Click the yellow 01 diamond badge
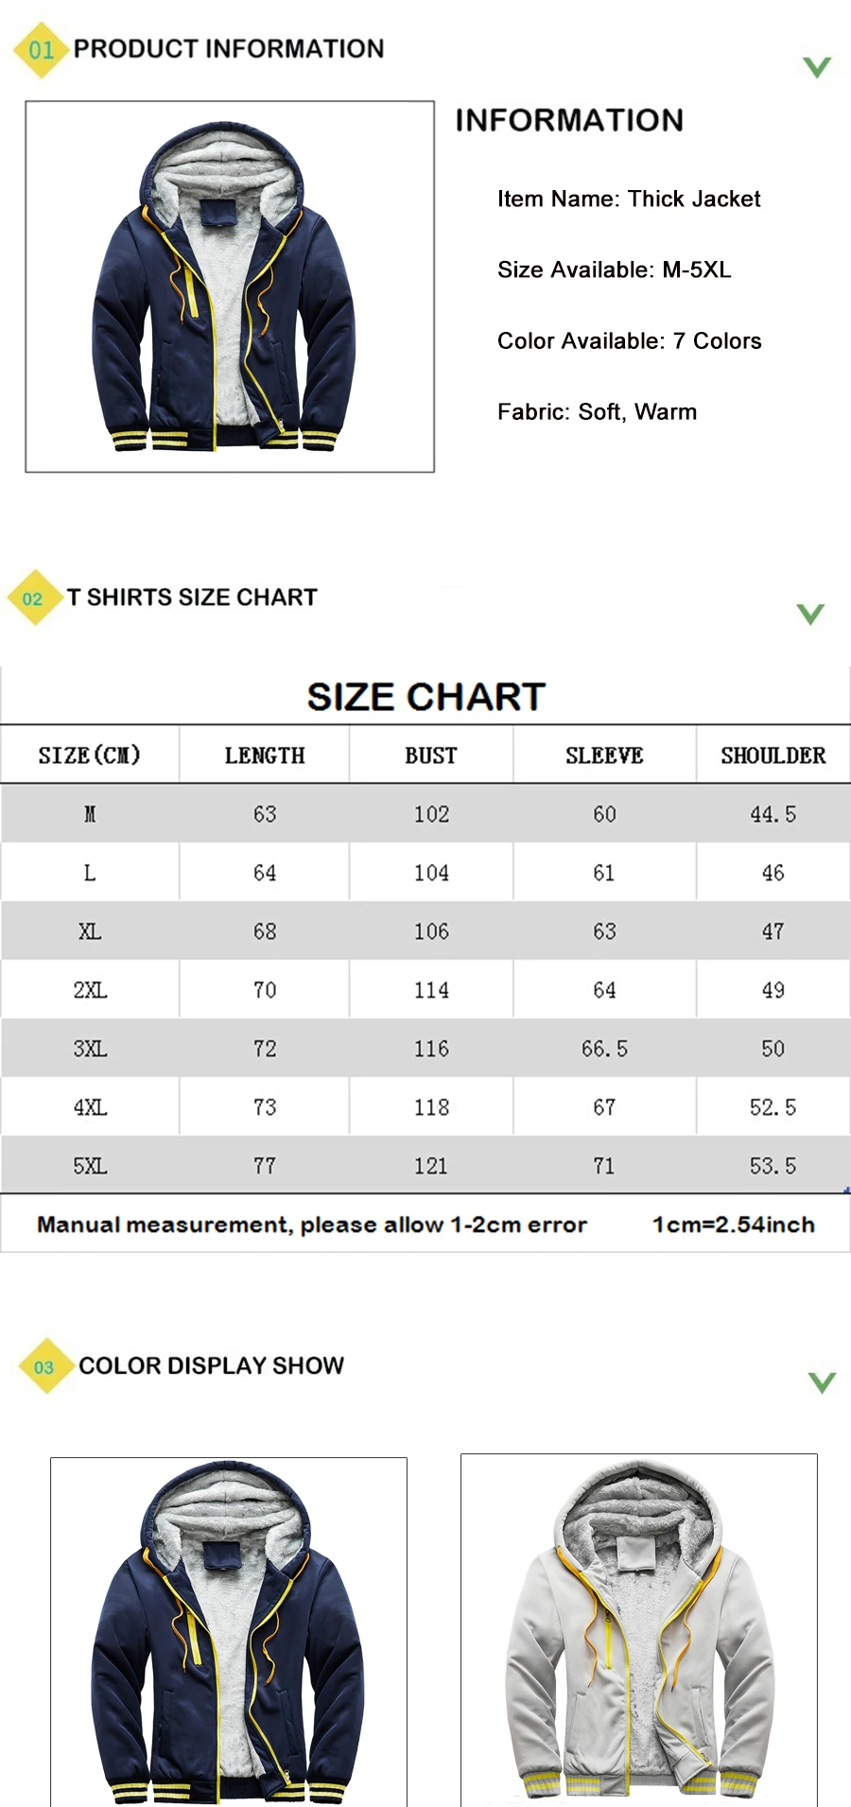 tap(41, 49)
